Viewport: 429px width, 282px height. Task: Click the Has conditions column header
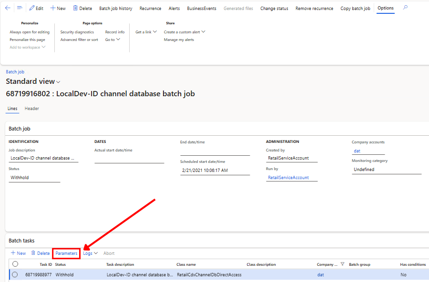[413, 264]
